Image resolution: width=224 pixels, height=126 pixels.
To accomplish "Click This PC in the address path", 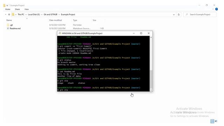I will click(x=21, y=15).
